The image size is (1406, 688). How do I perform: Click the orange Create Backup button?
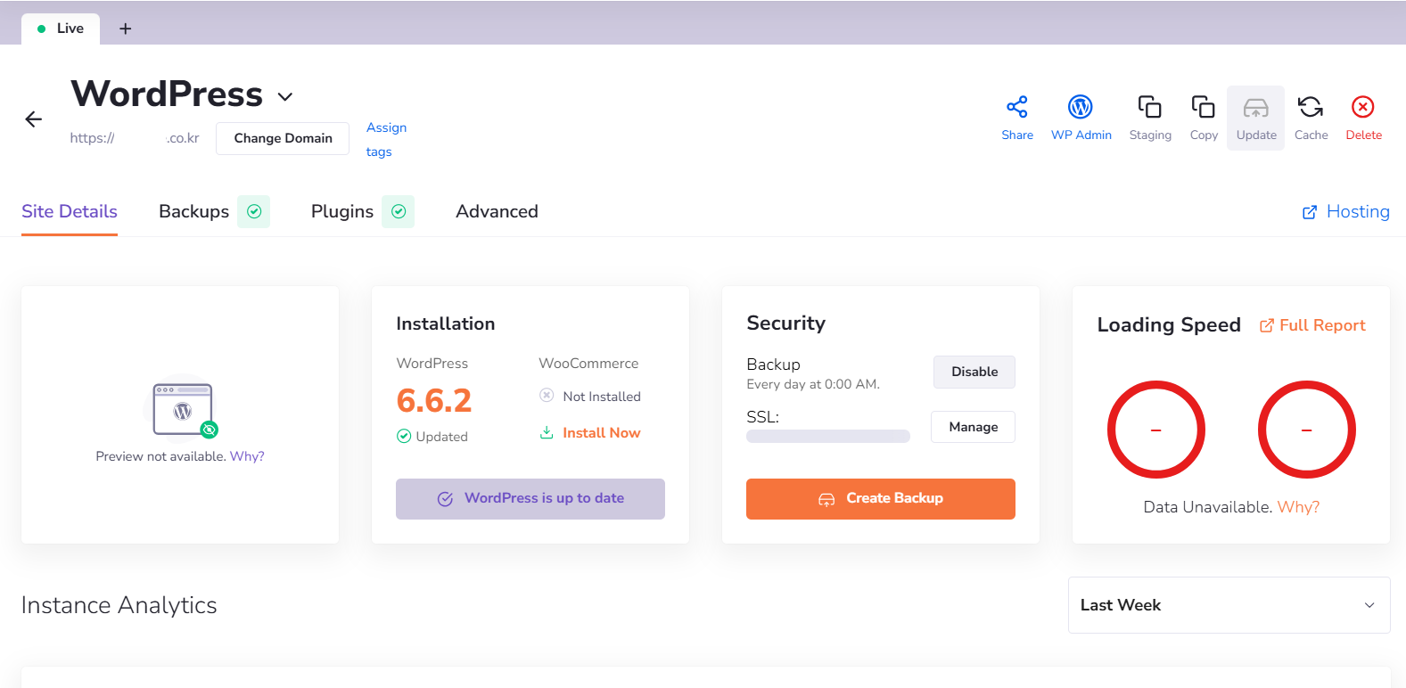click(881, 499)
